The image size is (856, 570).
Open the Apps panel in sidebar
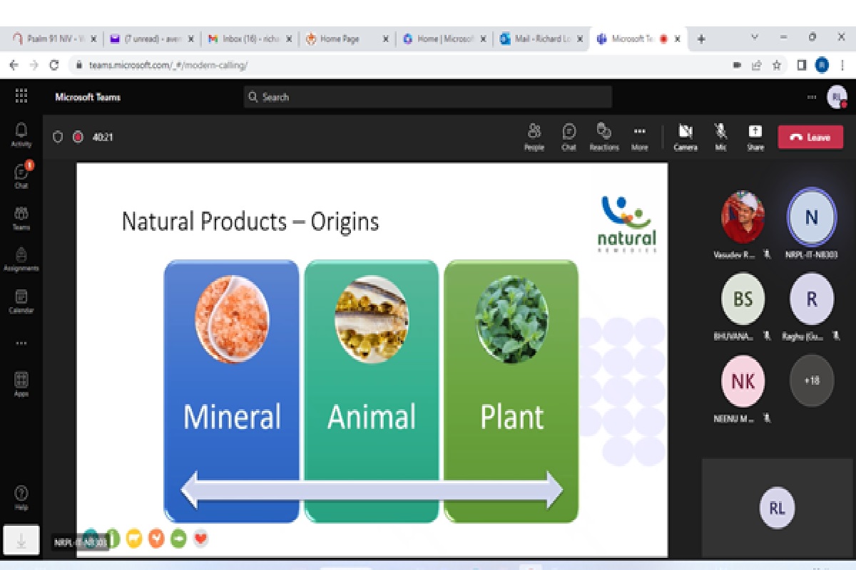tap(21, 383)
